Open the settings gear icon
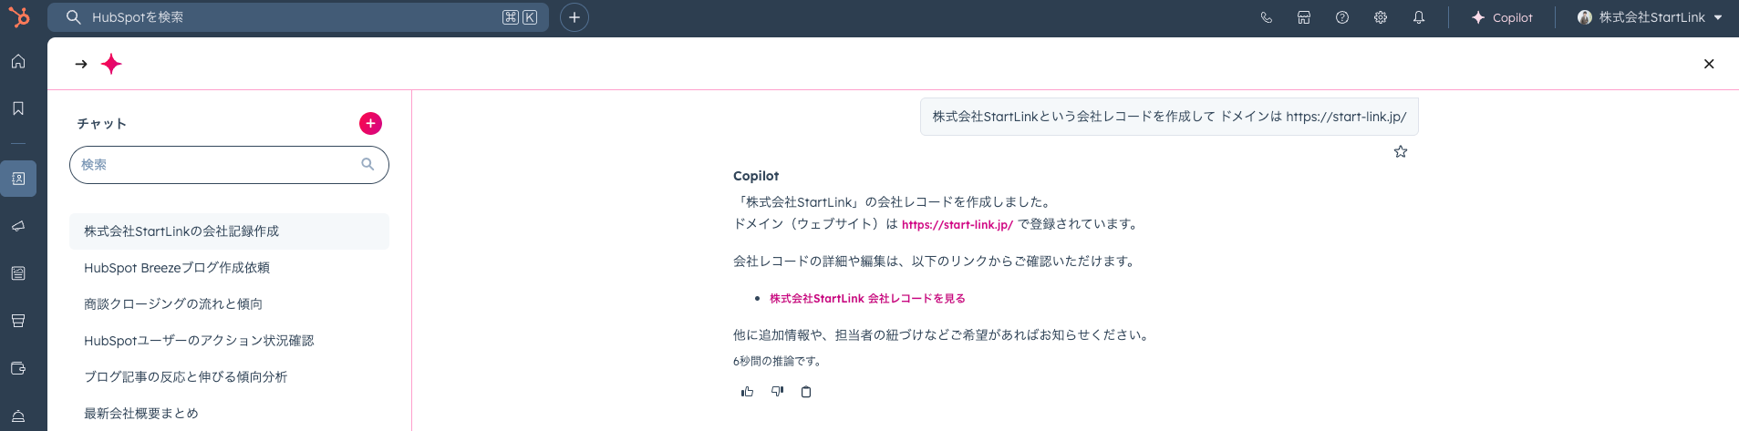The image size is (1739, 431). click(x=1381, y=17)
